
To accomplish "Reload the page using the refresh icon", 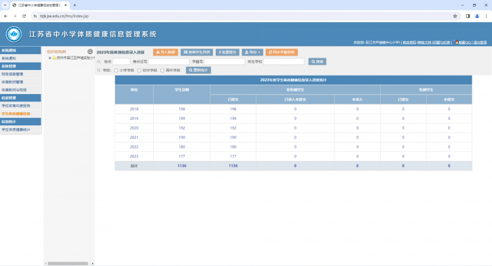I will pos(25,16).
